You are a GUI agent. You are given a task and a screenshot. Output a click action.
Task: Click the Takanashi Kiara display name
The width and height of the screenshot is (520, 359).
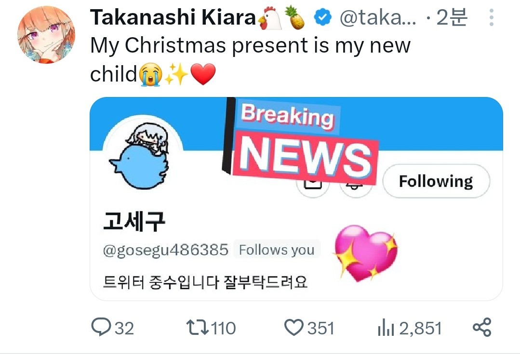coord(173,17)
